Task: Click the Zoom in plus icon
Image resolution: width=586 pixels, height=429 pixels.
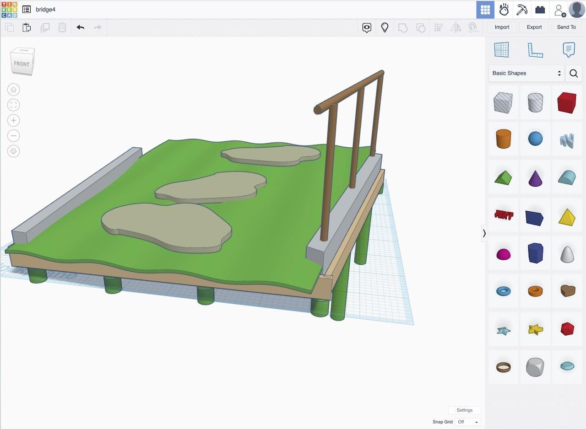Action: (14, 120)
